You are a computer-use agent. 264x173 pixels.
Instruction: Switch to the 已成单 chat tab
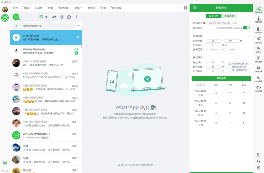click(x=39, y=8)
